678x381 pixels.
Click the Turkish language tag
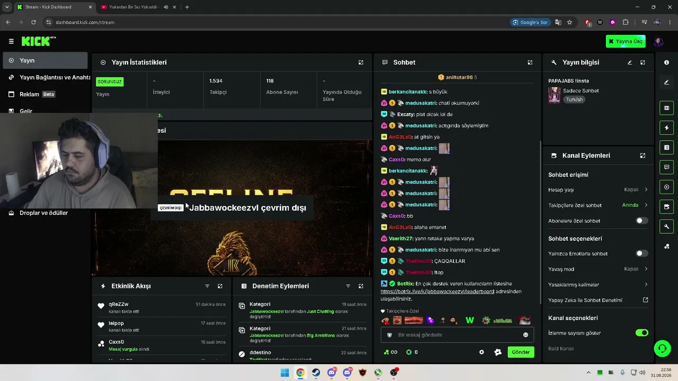click(x=574, y=99)
